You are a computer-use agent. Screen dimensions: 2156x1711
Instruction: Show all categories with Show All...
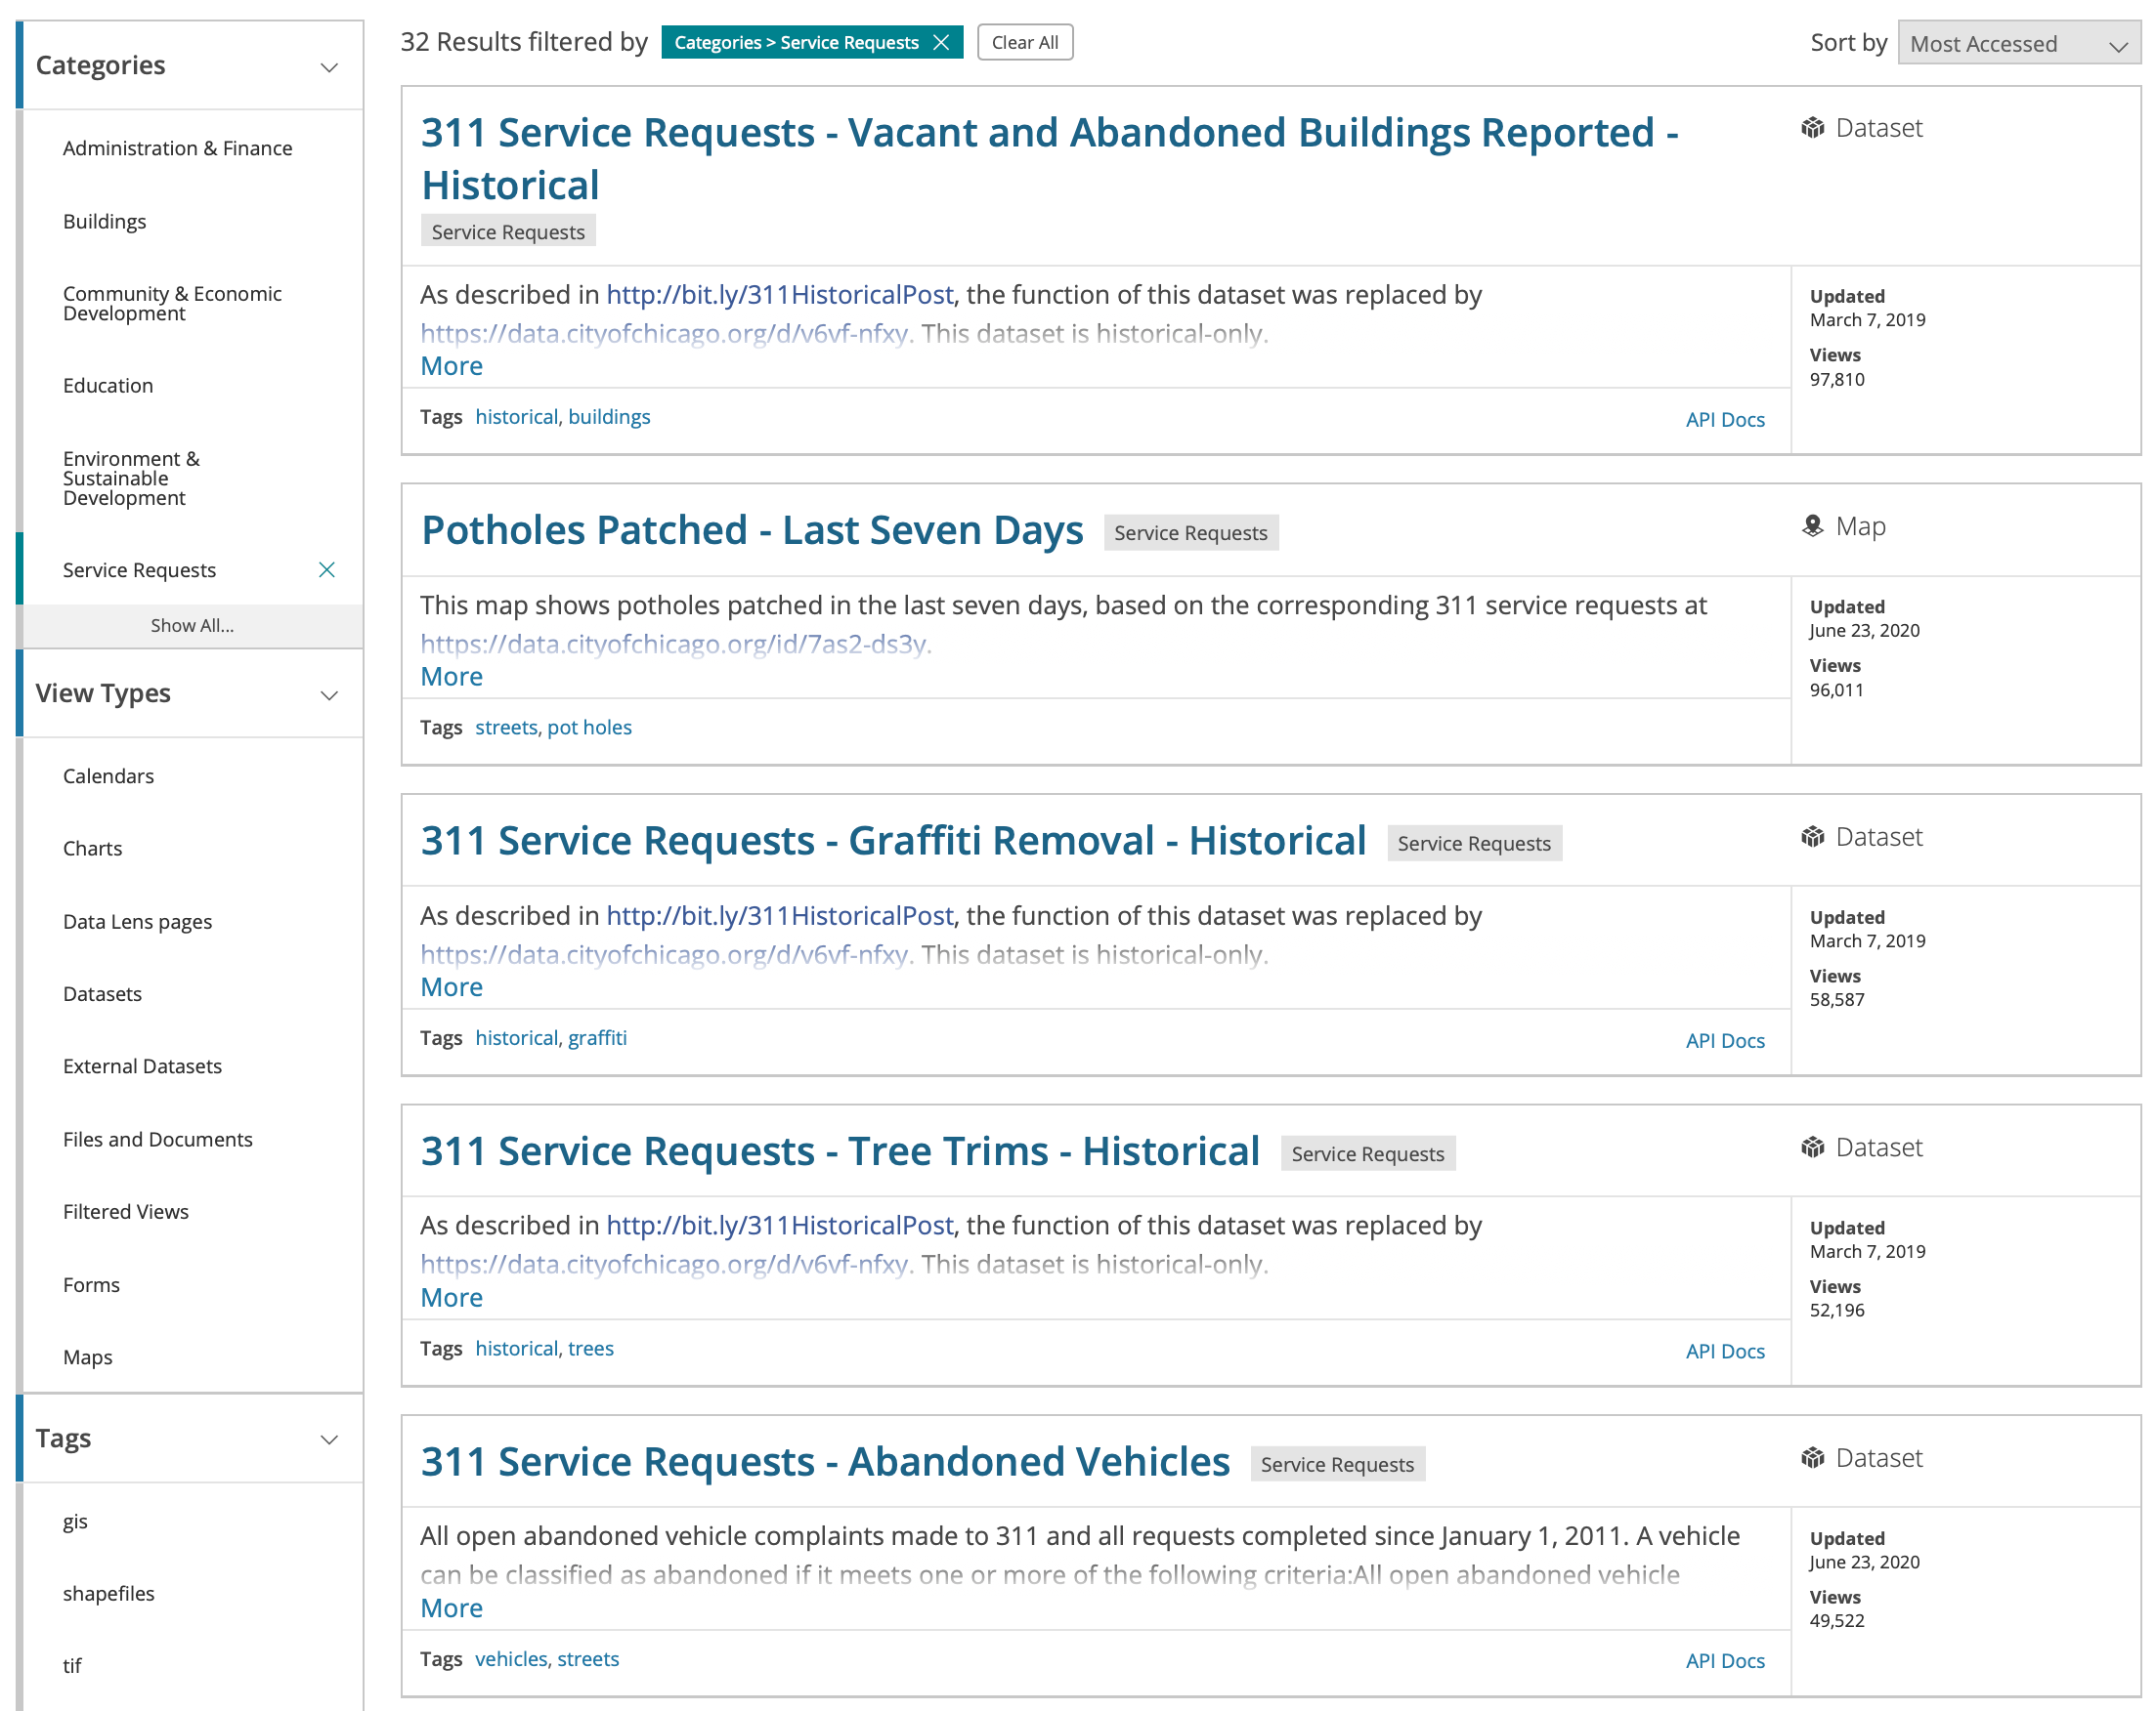192,626
